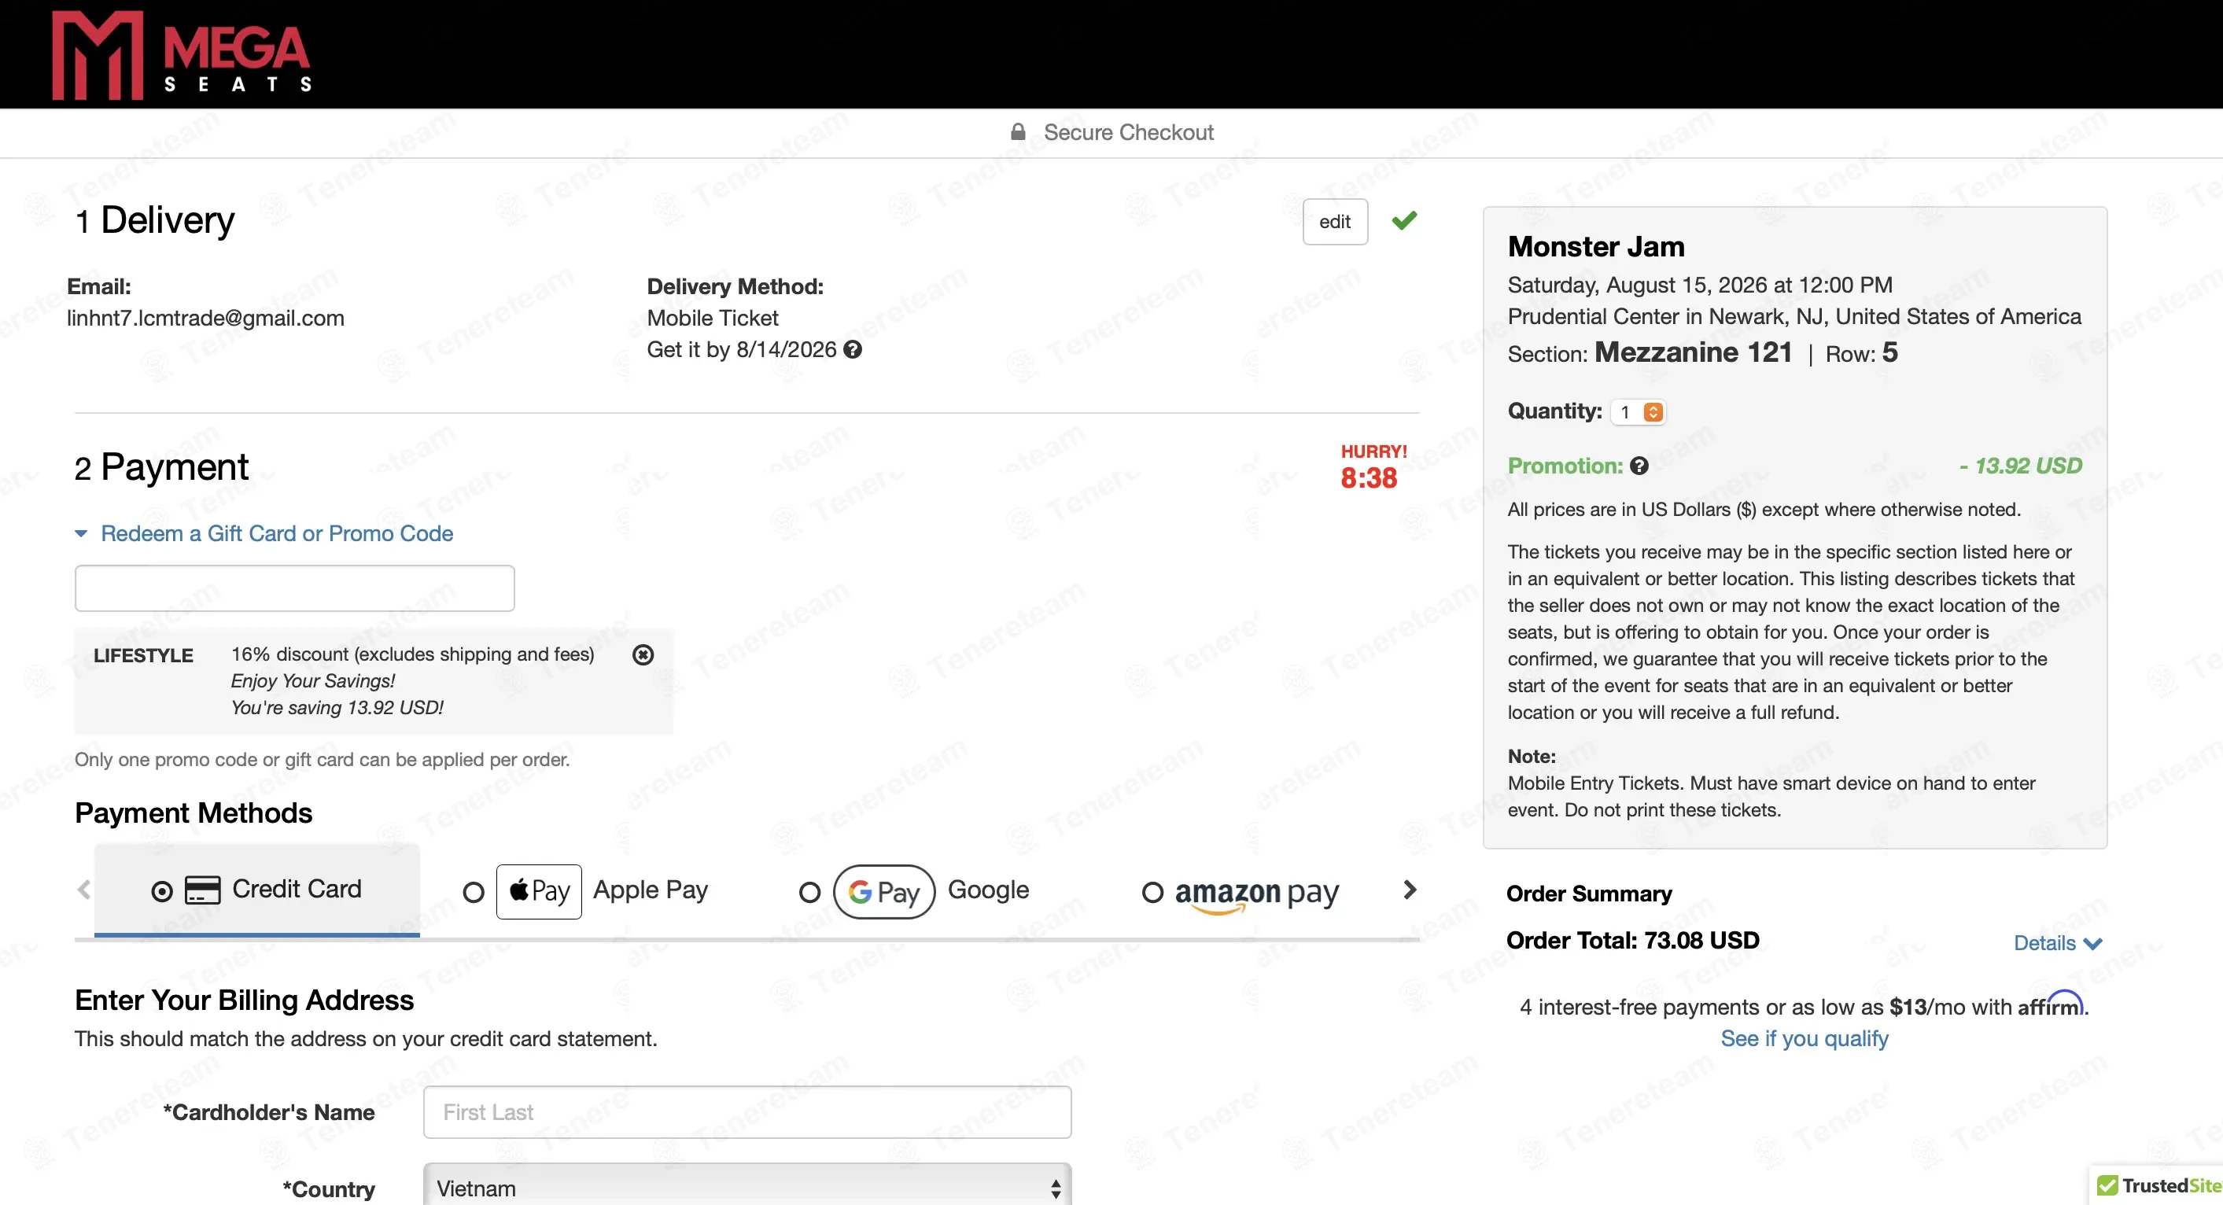The height and width of the screenshot is (1205, 2223).
Task: Click the 8:38 countdown timer
Action: tap(1369, 478)
